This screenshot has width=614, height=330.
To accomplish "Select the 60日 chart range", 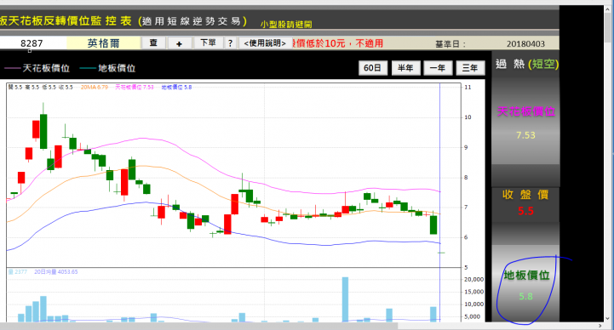I will coord(373,68).
